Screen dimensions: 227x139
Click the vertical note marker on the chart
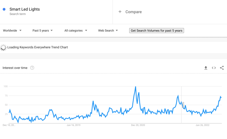click(183, 104)
